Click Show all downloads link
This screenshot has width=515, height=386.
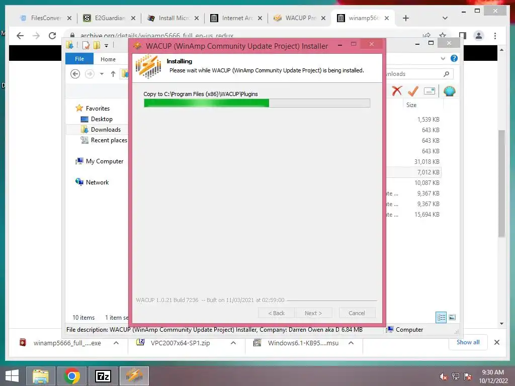pyautogui.click(x=468, y=342)
